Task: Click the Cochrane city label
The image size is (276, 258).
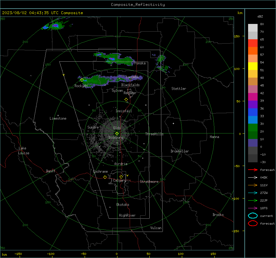Action: tap(100, 171)
